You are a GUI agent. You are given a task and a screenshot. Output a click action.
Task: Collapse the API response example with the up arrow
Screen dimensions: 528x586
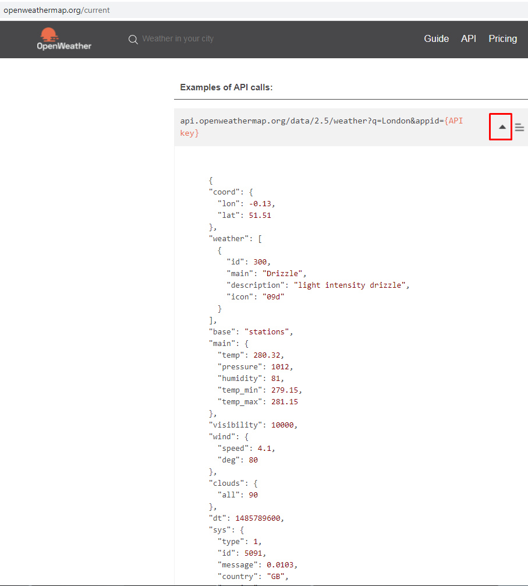click(x=502, y=127)
